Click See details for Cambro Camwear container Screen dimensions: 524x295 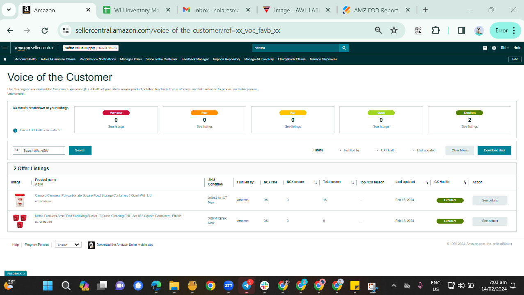490,201
